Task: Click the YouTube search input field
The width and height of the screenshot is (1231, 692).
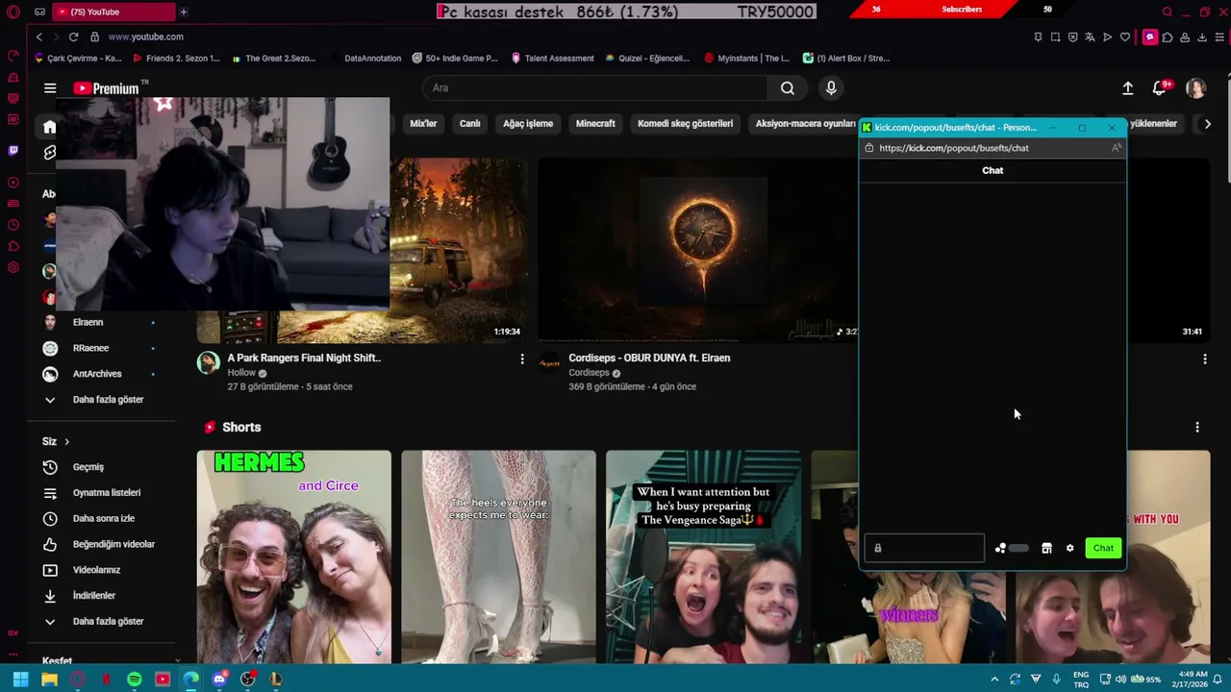Action: (594, 88)
